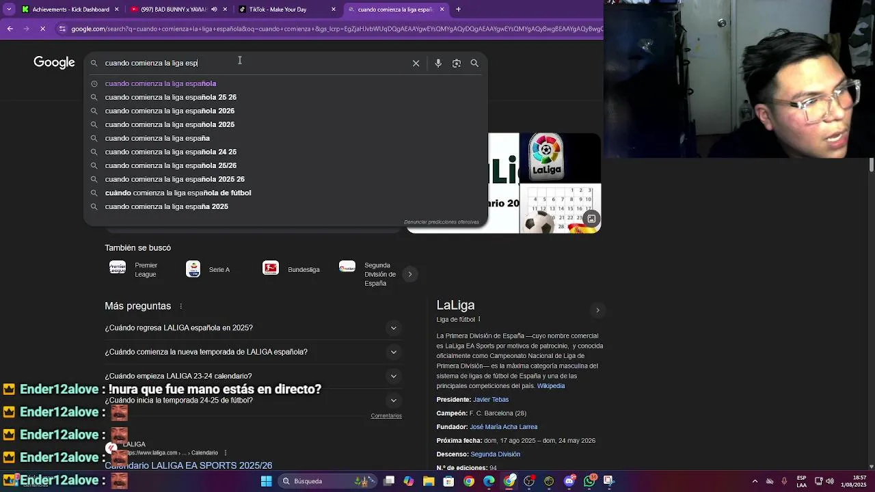Click inside the Google search field
The width and height of the screenshot is (875, 492).
tap(253, 63)
